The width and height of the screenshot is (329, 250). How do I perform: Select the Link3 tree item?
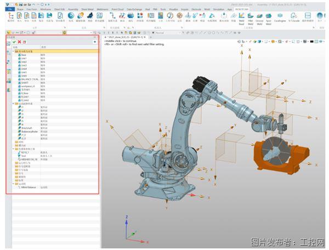pyautogui.click(x=24, y=65)
